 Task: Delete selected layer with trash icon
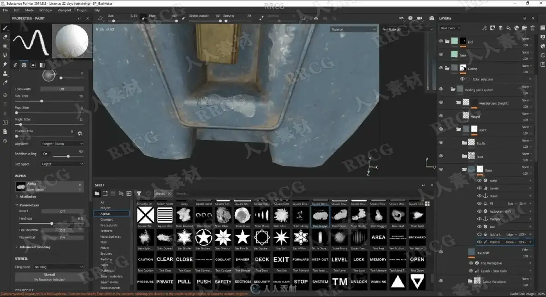[533, 28]
